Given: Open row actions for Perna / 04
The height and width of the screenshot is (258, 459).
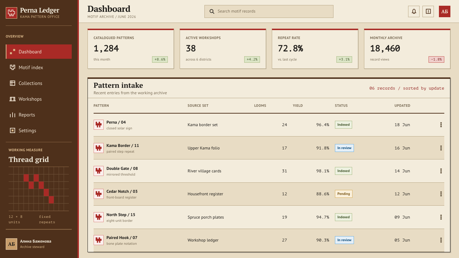Looking at the screenshot, I should [x=441, y=125].
